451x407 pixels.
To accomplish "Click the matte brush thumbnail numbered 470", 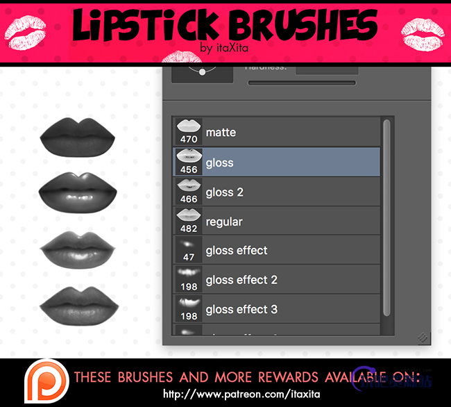I will point(189,131).
